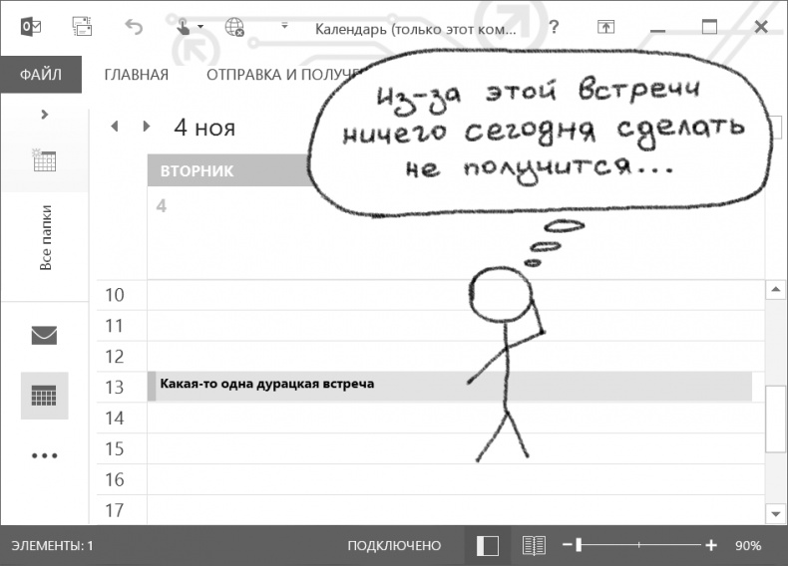Open the three-dots navigation options
The height and width of the screenshot is (566, 788).
(x=44, y=455)
